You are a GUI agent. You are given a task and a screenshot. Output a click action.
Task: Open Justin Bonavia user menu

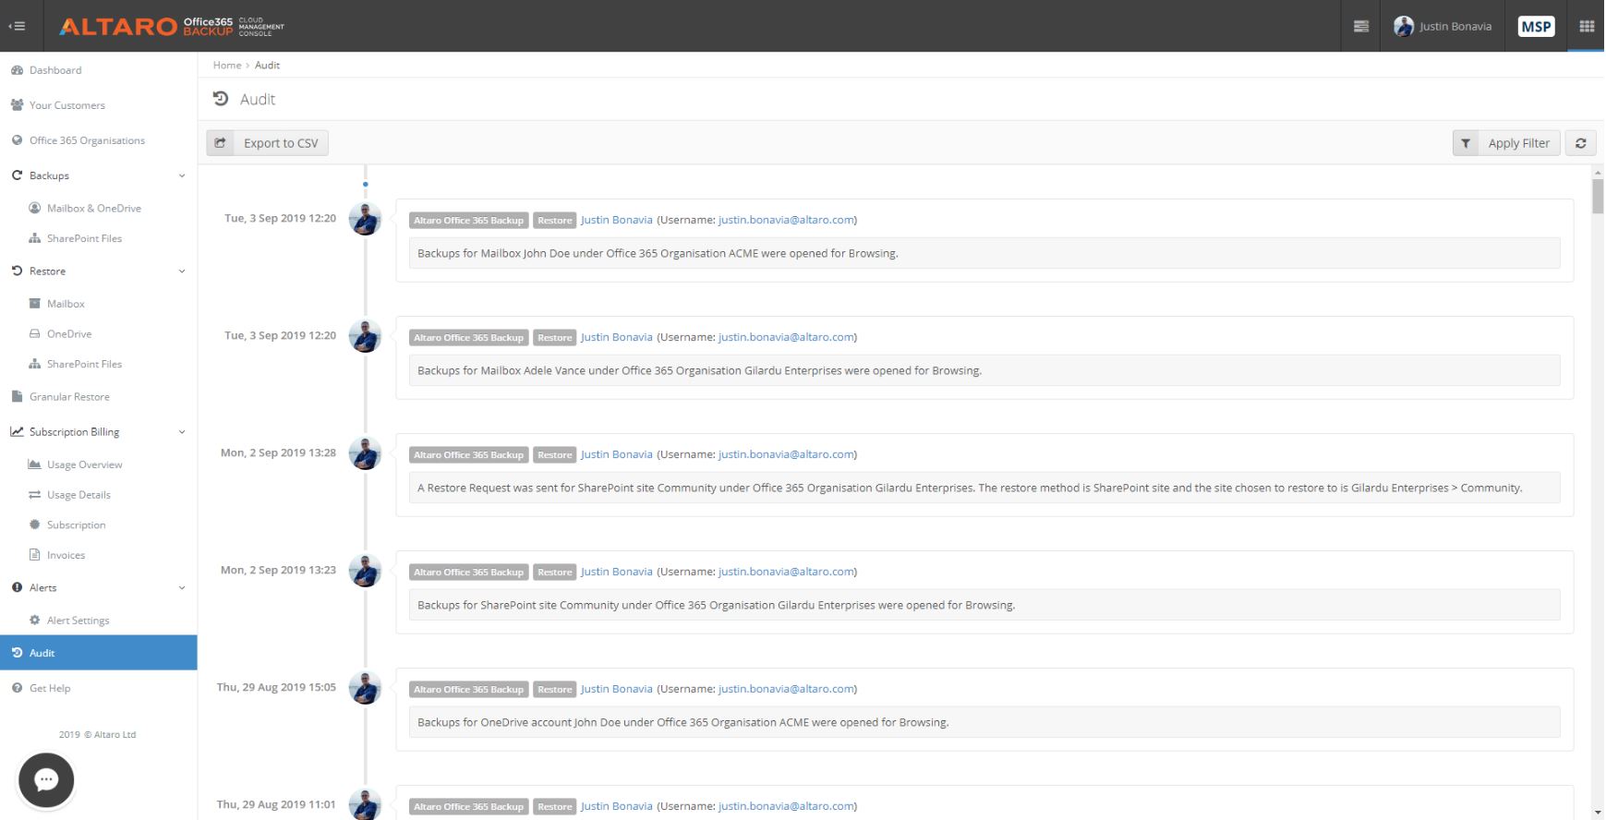tap(1442, 26)
